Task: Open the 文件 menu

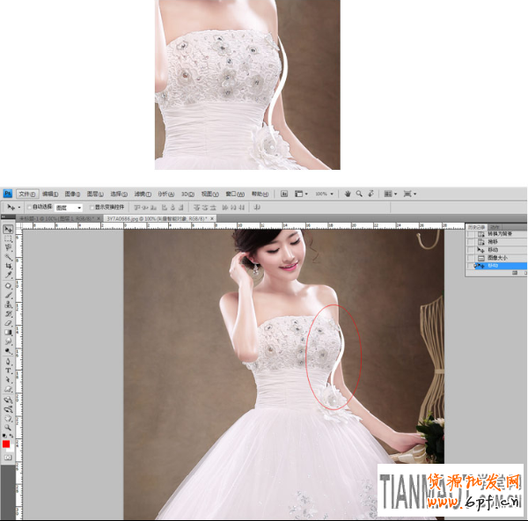Action: 26,193
